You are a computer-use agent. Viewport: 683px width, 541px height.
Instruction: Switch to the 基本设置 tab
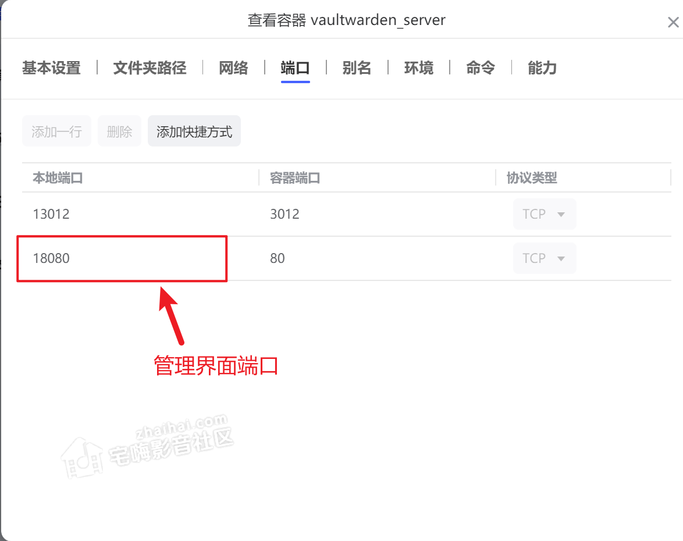[x=51, y=68]
